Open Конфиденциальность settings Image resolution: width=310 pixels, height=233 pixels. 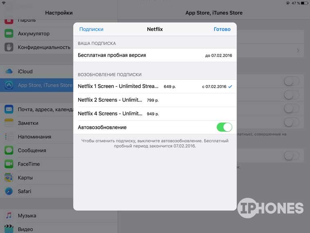(x=37, y=47)
